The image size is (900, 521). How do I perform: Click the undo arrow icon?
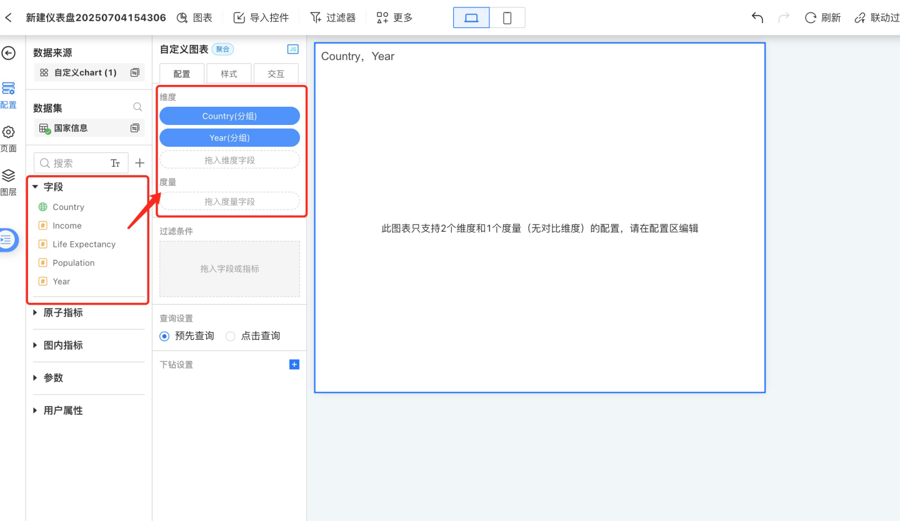(757, 17)
